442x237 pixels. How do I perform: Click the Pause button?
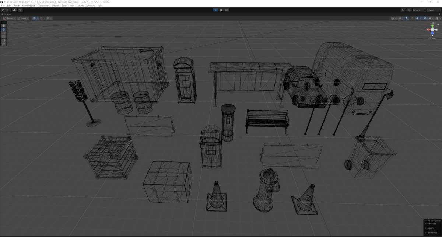(x=221, y=10)
